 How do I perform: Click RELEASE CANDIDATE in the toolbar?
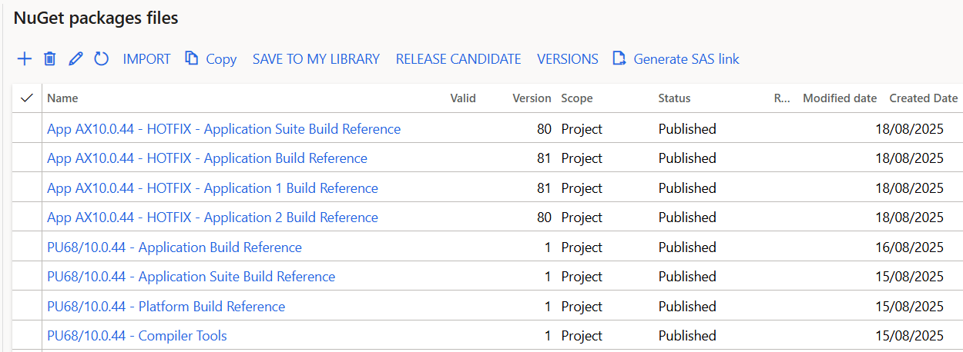(x=458, y=59)
